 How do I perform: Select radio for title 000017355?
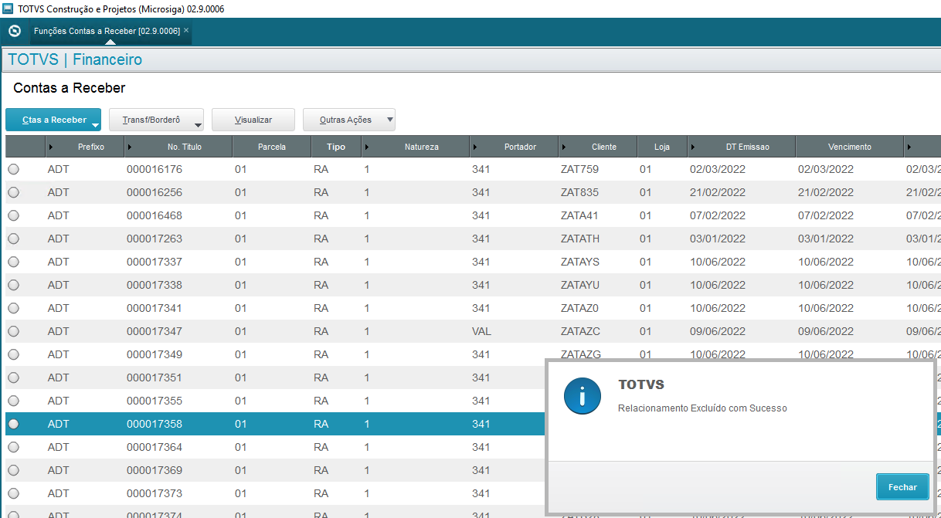coord(14,401)
